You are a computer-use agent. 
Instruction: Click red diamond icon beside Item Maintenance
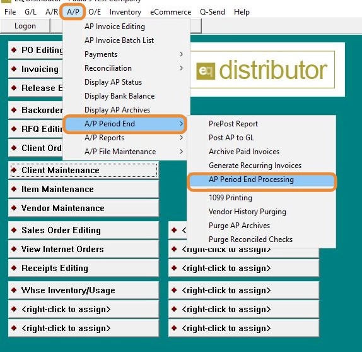pyautogui.click(x=14, y=189)
